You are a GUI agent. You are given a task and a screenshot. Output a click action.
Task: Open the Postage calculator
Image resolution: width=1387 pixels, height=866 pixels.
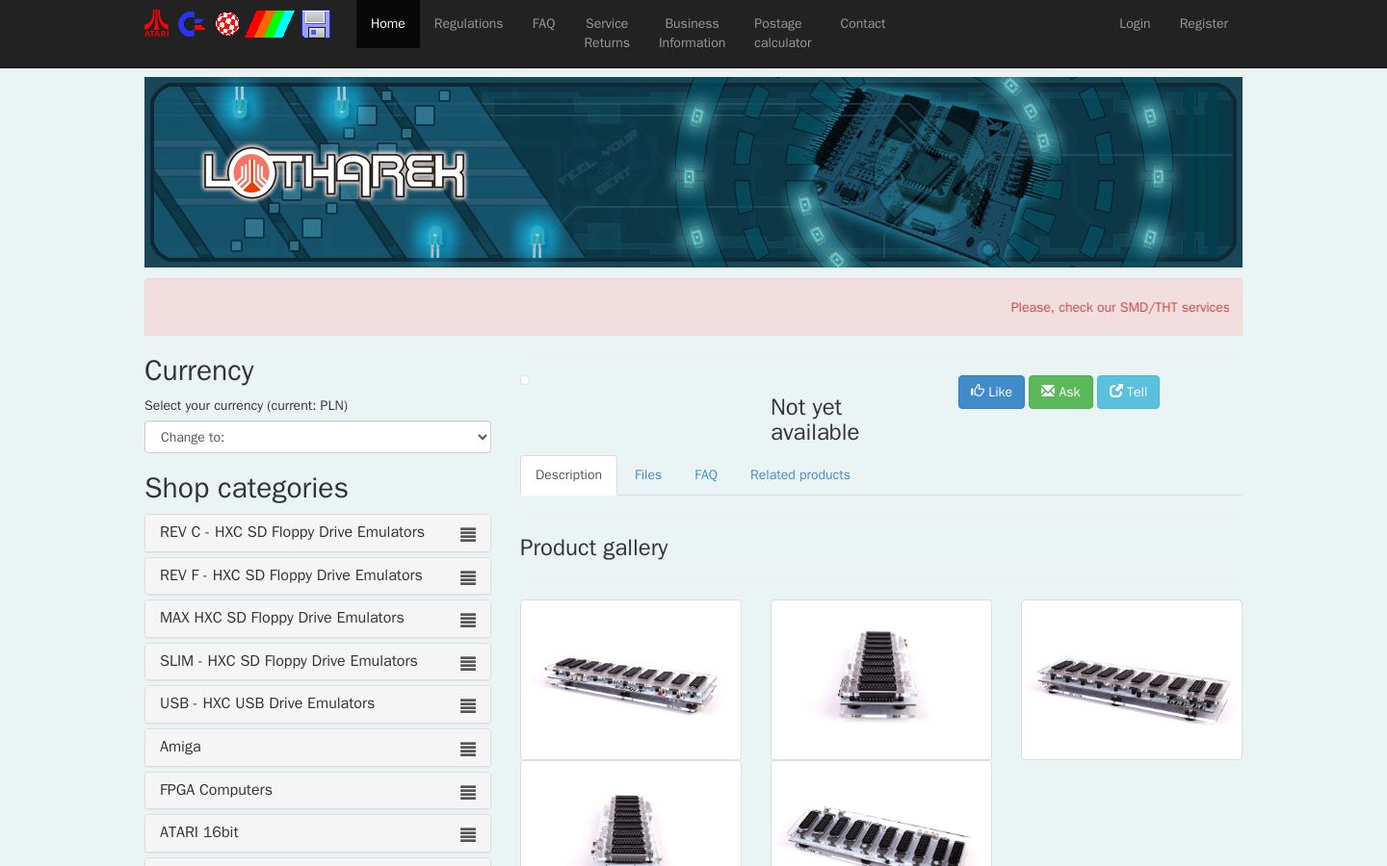click(783, 34)
